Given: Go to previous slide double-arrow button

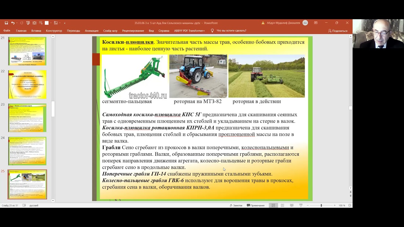Looking at the screenshot, I should 350,192.
